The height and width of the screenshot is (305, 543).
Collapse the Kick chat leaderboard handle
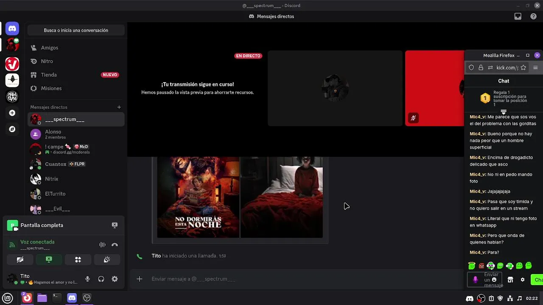504,112
